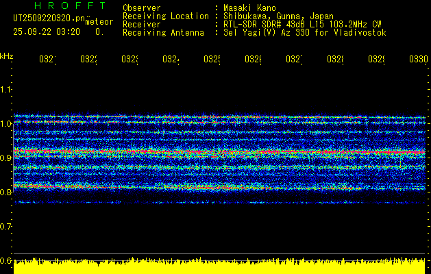Click the yellow signal level graph
Image resolution: width=431 pixels, height=274 pixels.
click(x=219, y=266)
